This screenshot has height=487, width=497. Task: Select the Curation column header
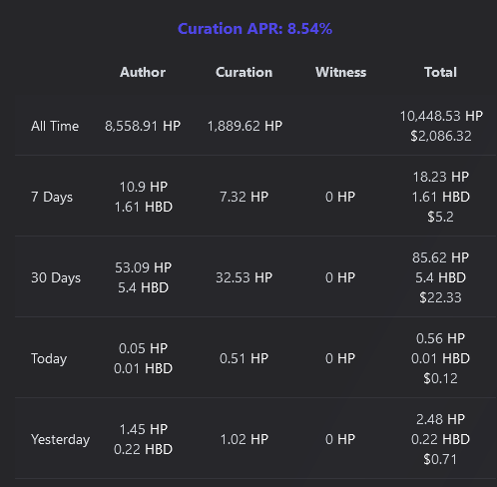point(244,72)
